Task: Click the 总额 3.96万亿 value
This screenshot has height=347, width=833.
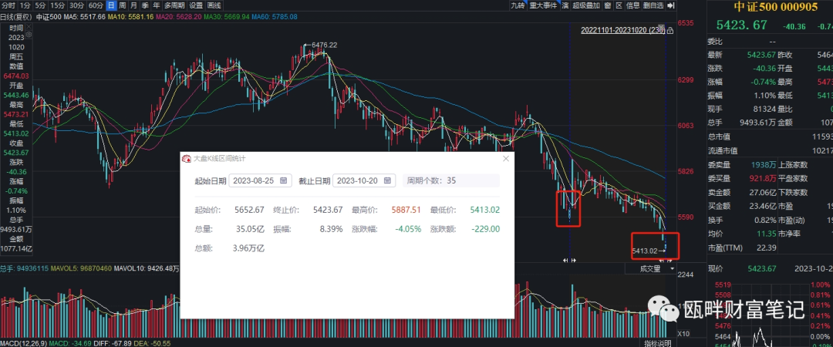Action: tap(248, 248)
